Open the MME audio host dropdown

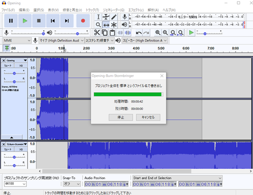[x=17, y=40]
